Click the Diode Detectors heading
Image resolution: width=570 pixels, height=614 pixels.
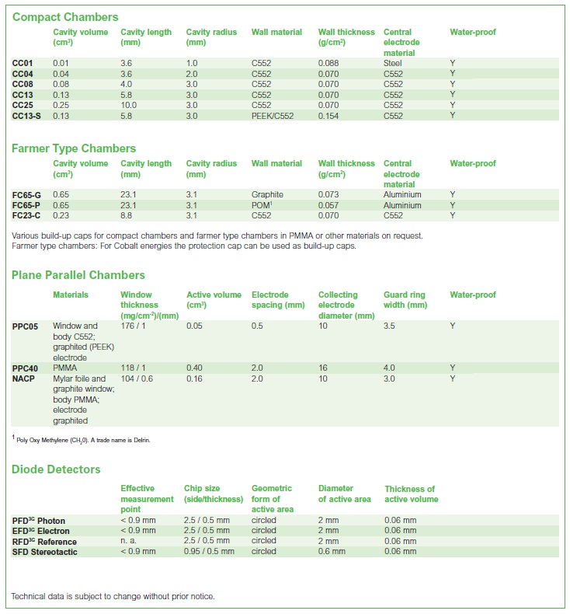click(x=56, y=469)
